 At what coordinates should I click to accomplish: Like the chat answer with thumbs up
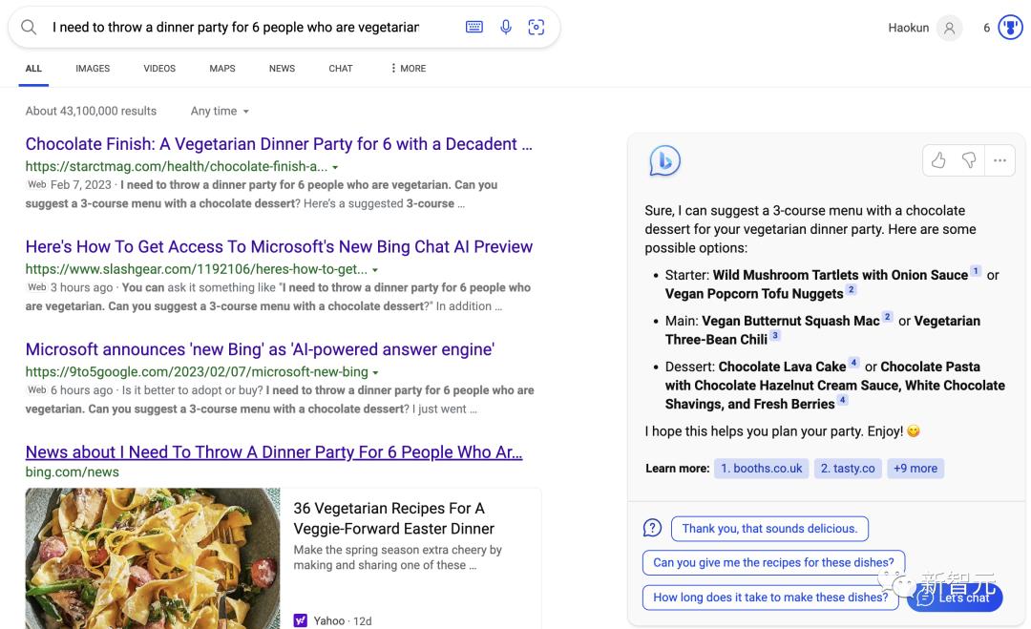tap(938, 160)
